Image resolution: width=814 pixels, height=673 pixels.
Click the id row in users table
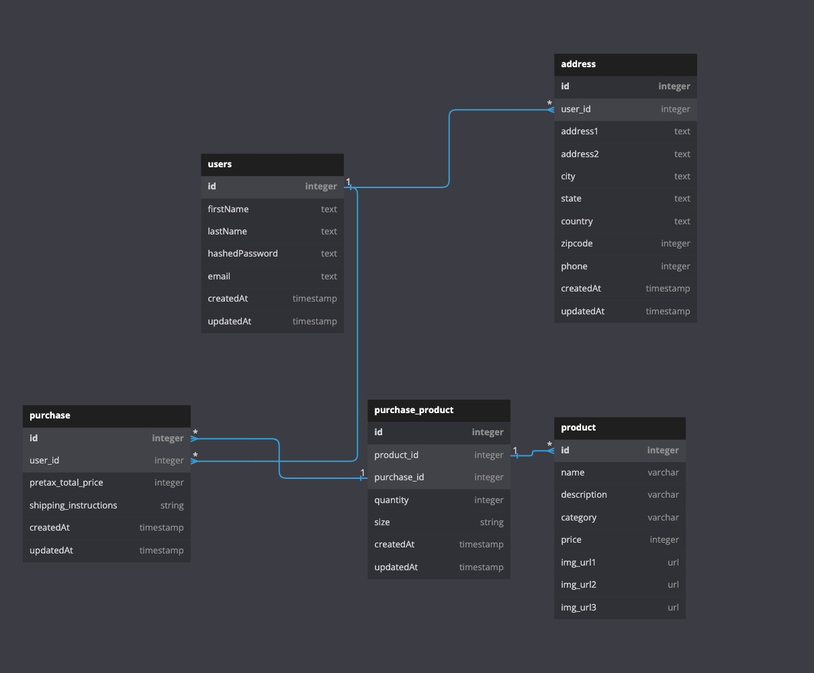[x=272, y=186]
